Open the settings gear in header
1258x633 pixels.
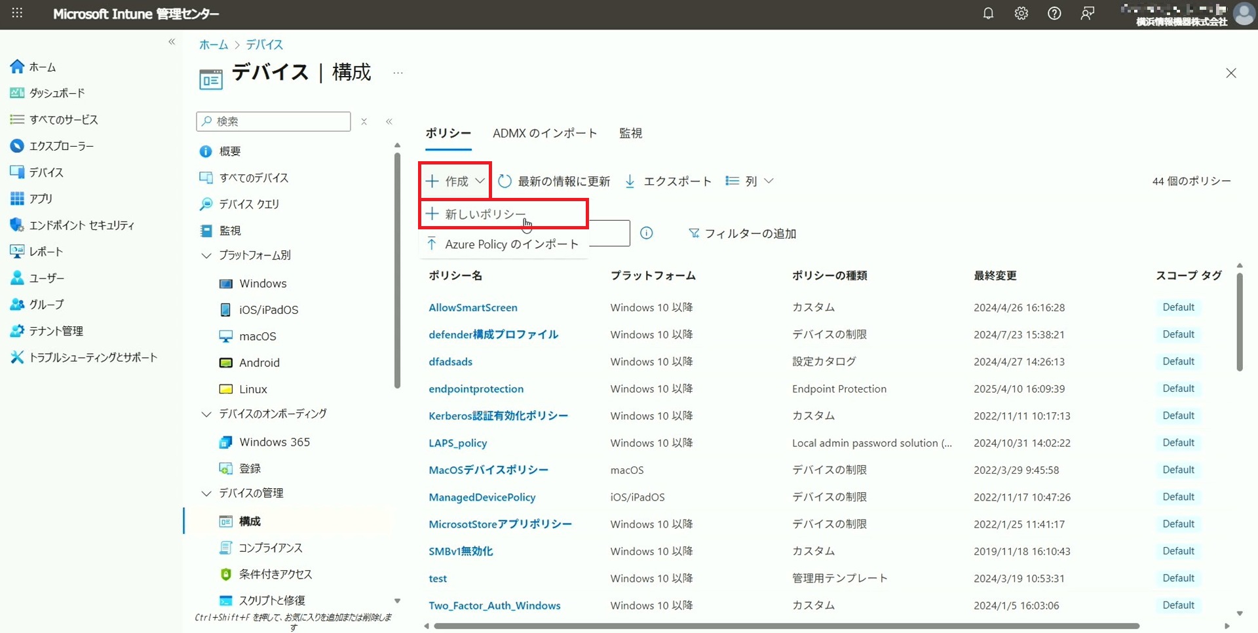click(1021, 13)
